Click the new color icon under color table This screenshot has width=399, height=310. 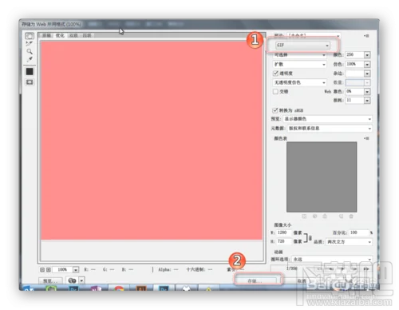341,217
